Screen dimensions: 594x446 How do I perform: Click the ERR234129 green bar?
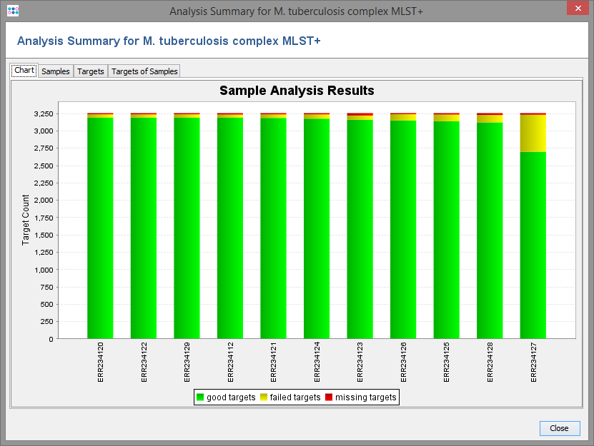pos(187,228)
